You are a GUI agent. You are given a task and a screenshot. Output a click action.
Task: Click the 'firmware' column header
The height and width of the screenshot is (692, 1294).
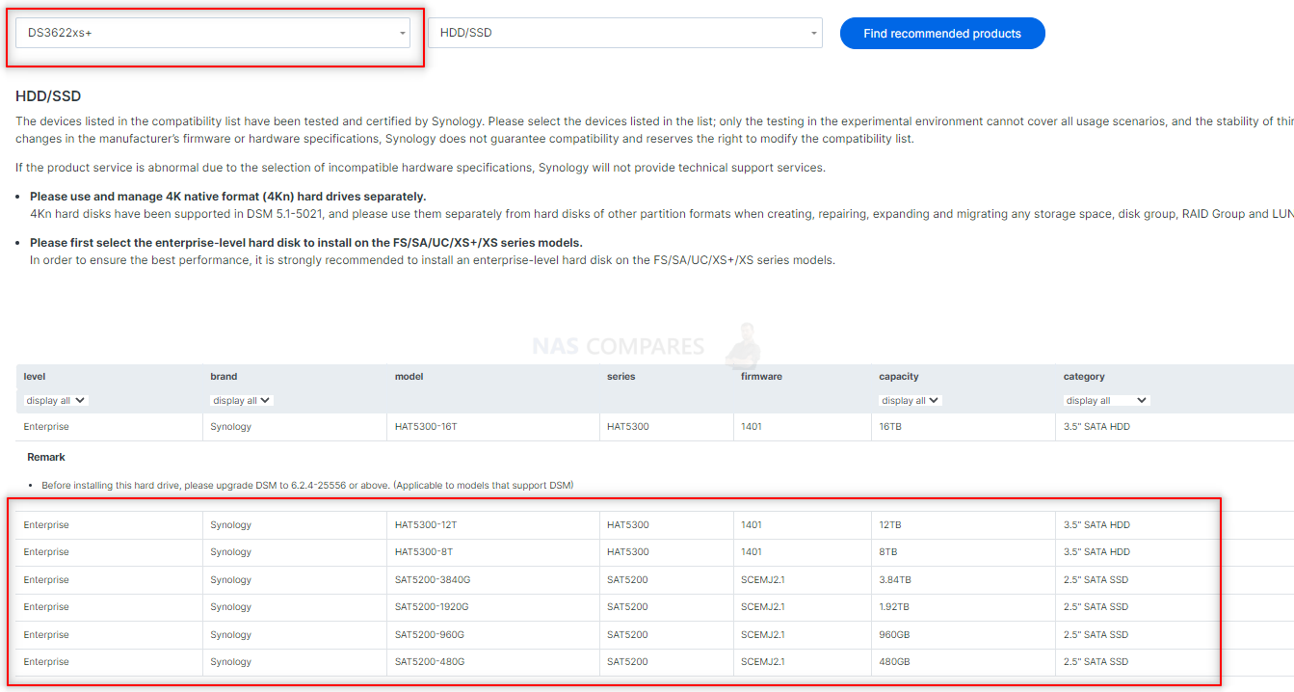(761, 377)
